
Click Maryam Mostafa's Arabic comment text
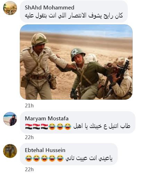(102, 127)
